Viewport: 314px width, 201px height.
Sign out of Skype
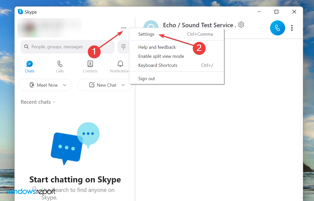click(146, 78)
